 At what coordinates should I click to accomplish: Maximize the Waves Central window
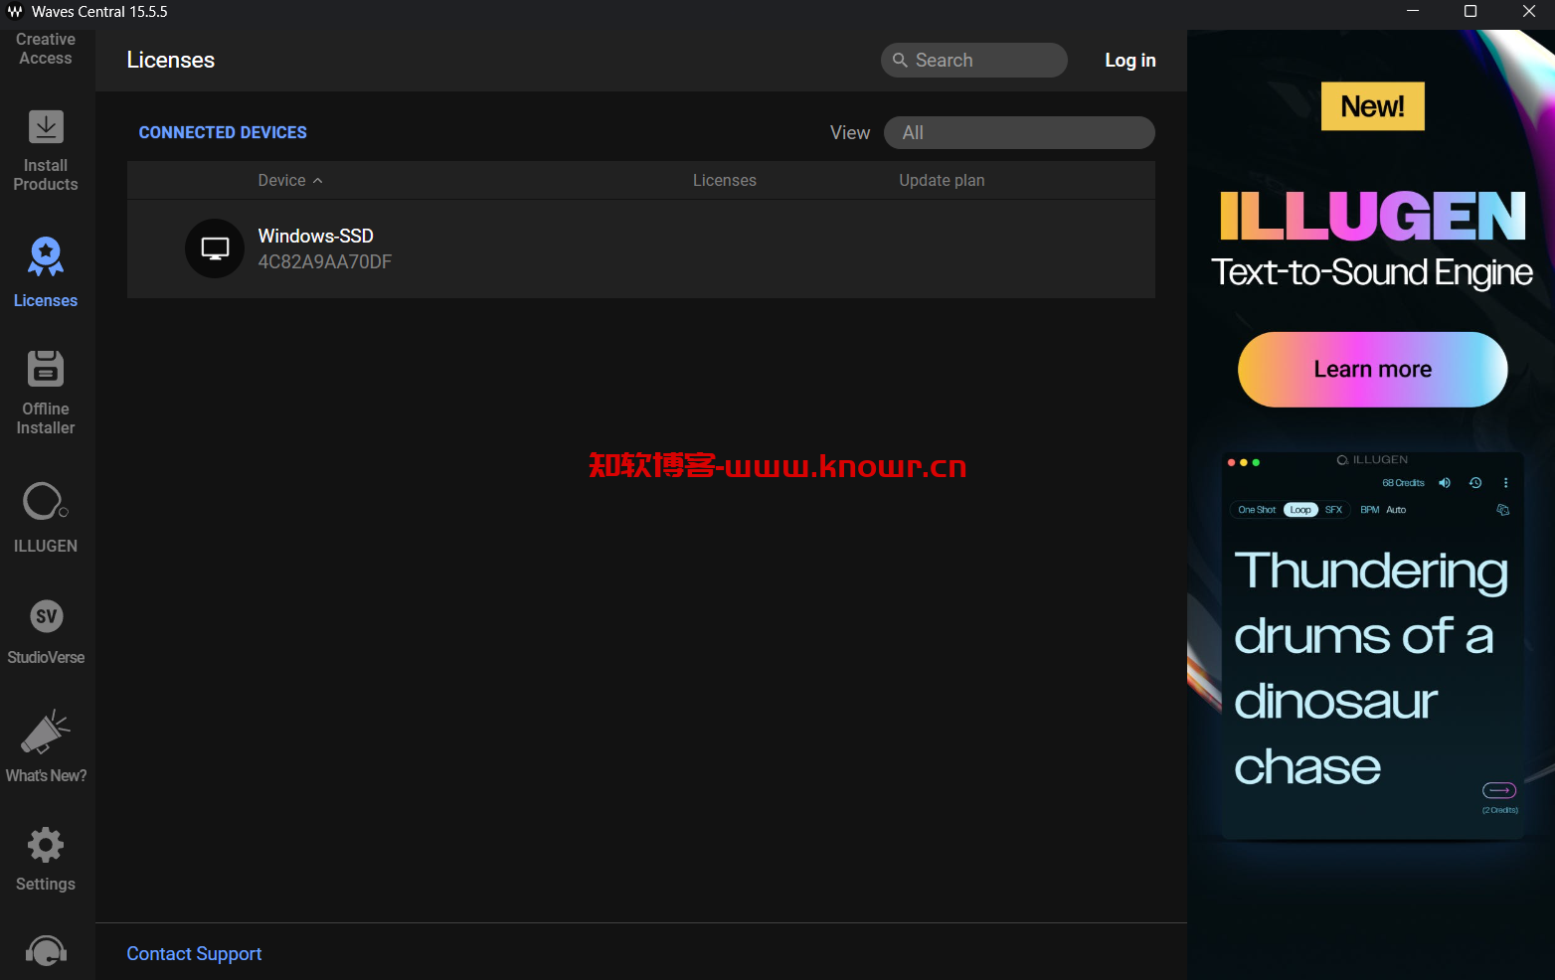[1470, 12]
